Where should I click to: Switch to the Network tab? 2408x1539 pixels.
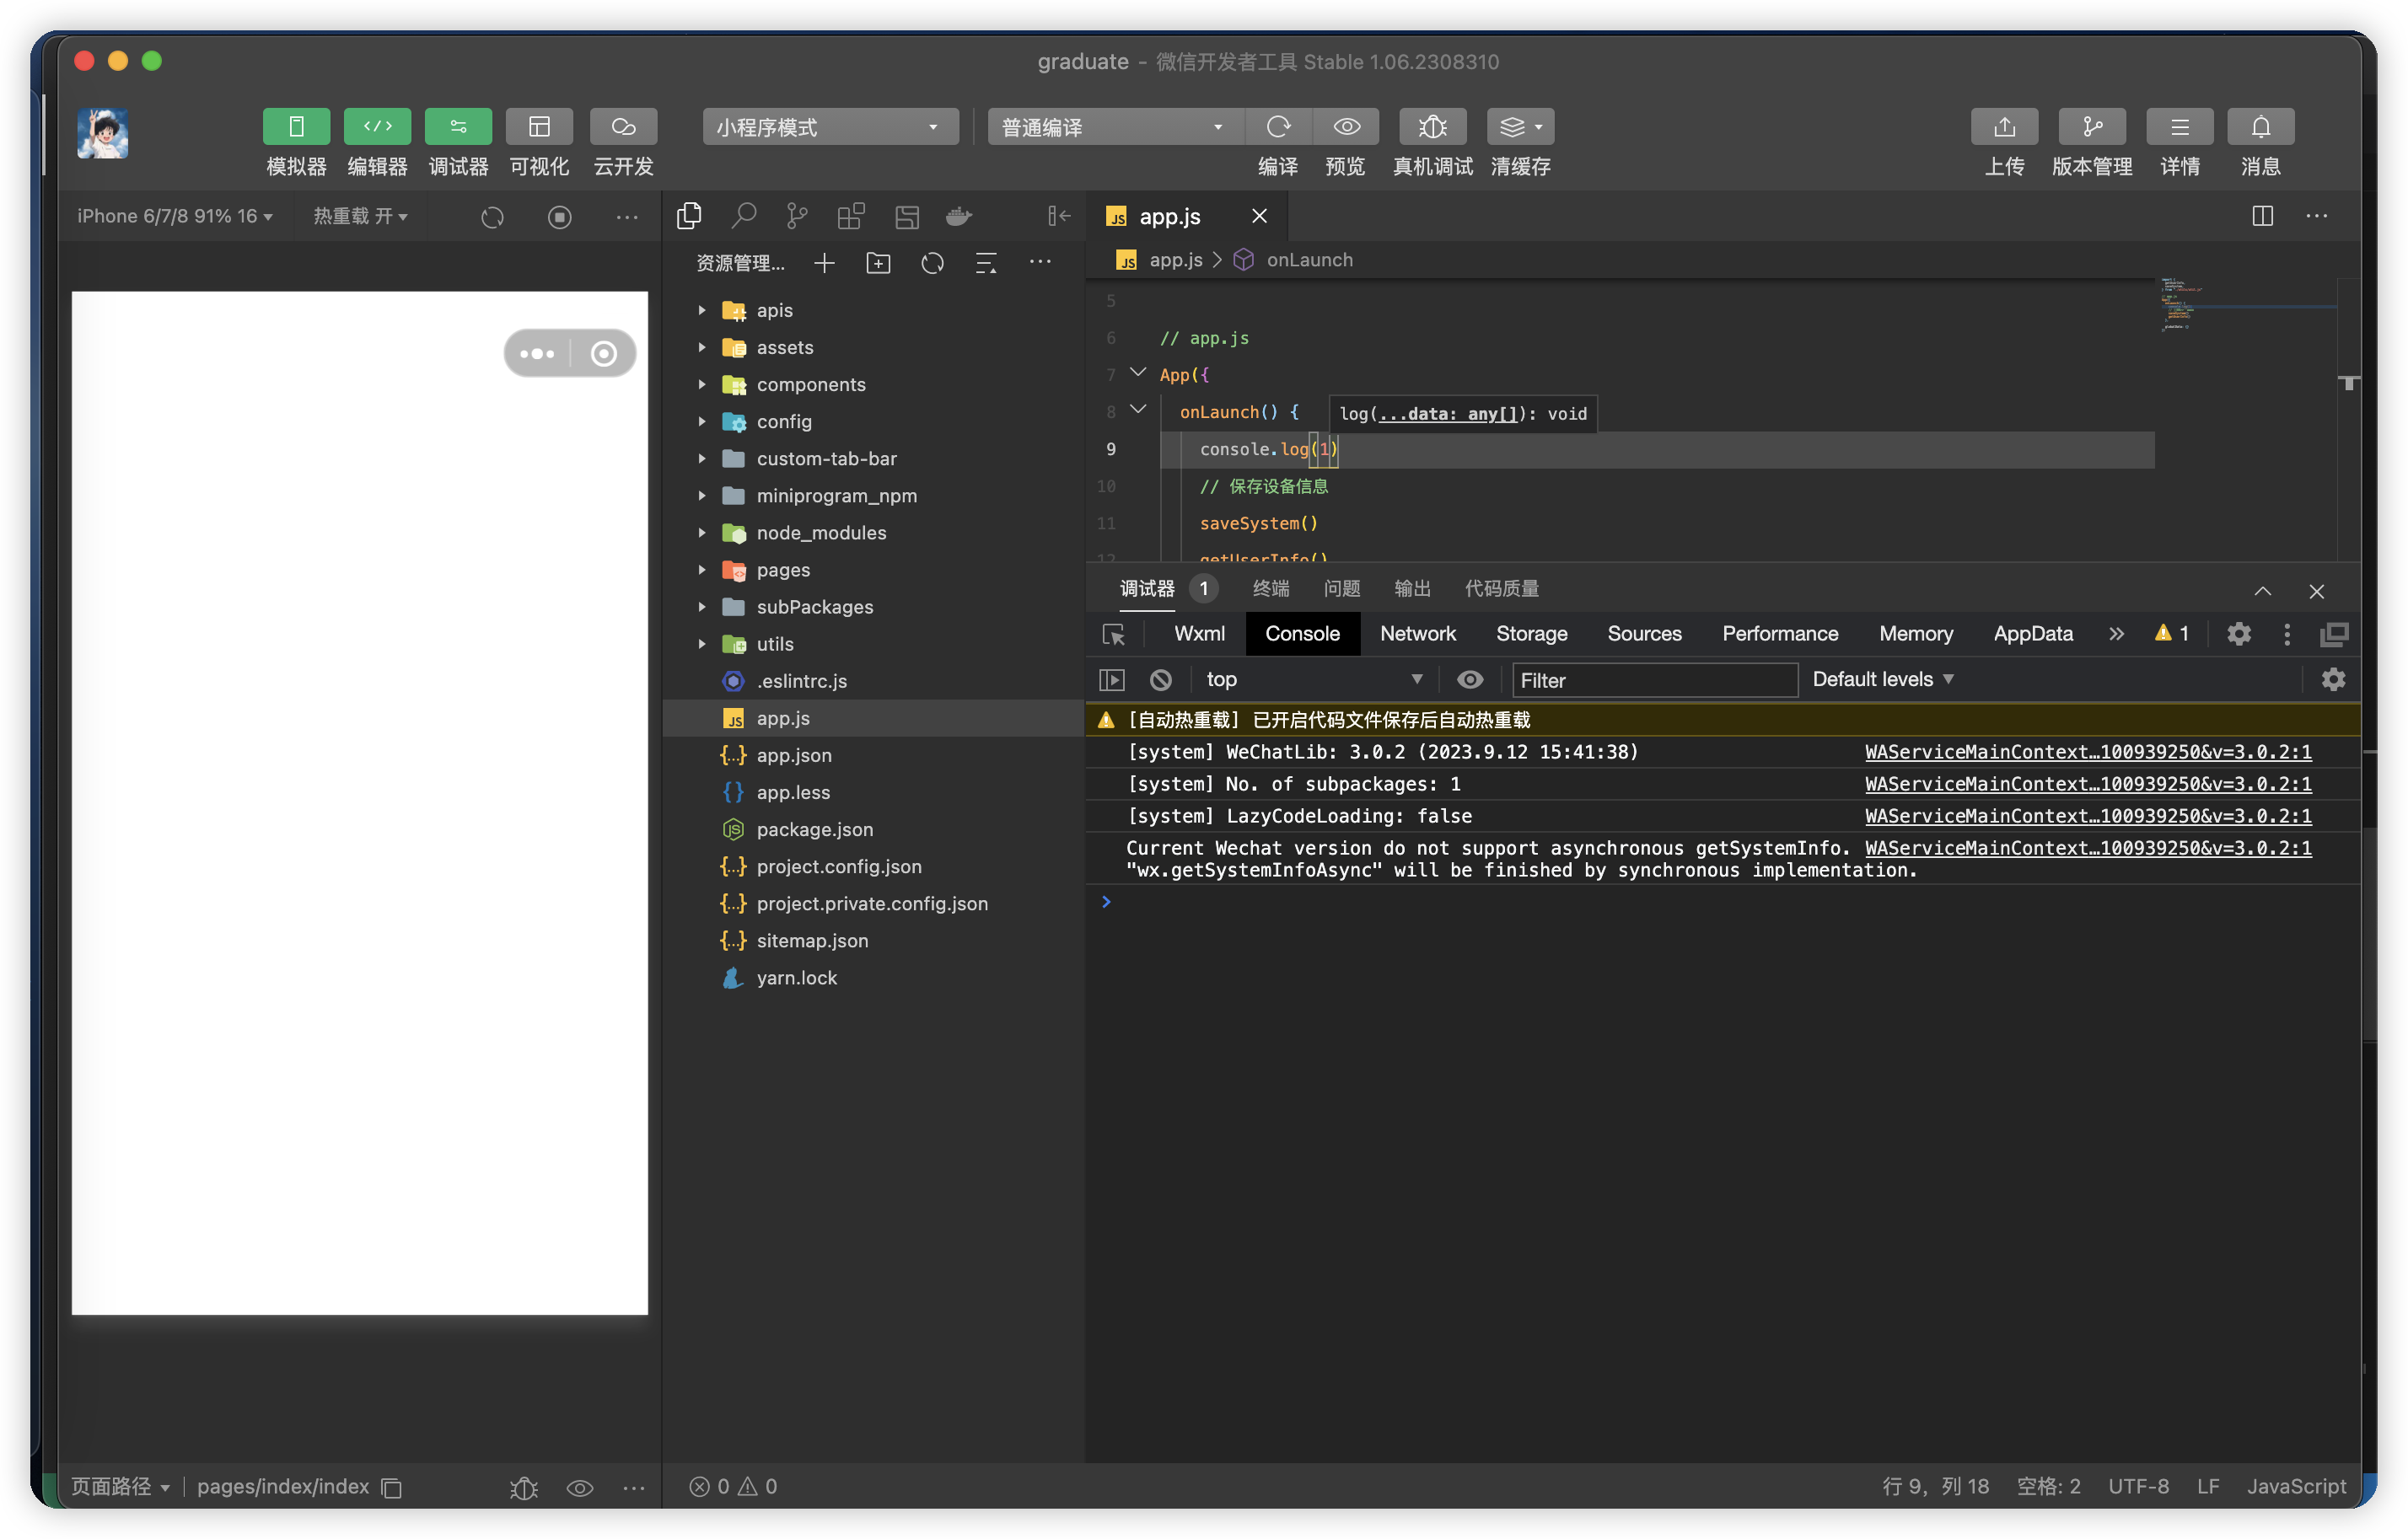[x=1417, y=634]
